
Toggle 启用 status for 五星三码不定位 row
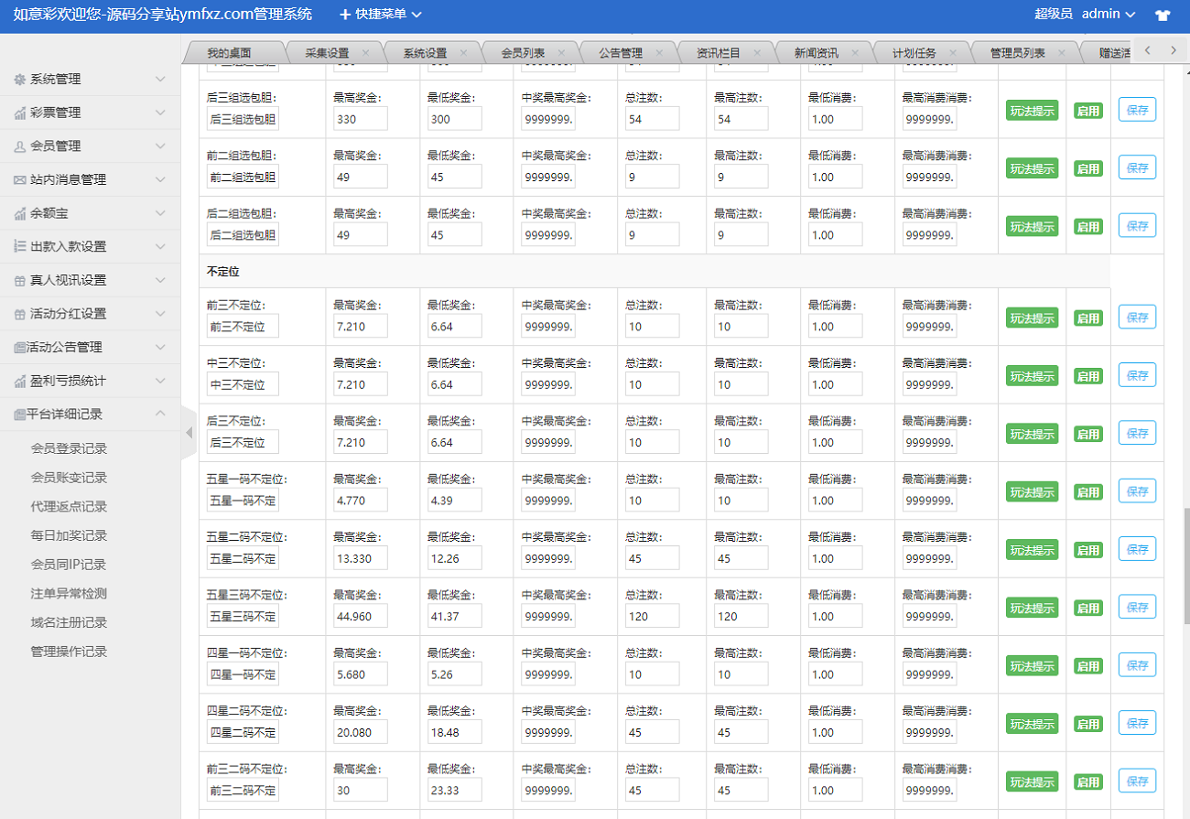pyautogui.click(x=1087, y=609)
